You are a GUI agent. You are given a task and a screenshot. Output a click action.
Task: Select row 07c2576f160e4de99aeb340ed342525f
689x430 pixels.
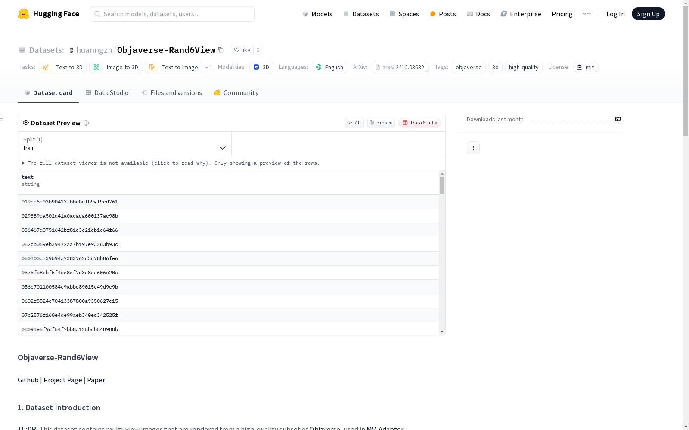pos(228,315)
